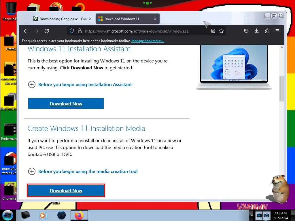
Task: Show site security padlock info
Action: (80, 31)
